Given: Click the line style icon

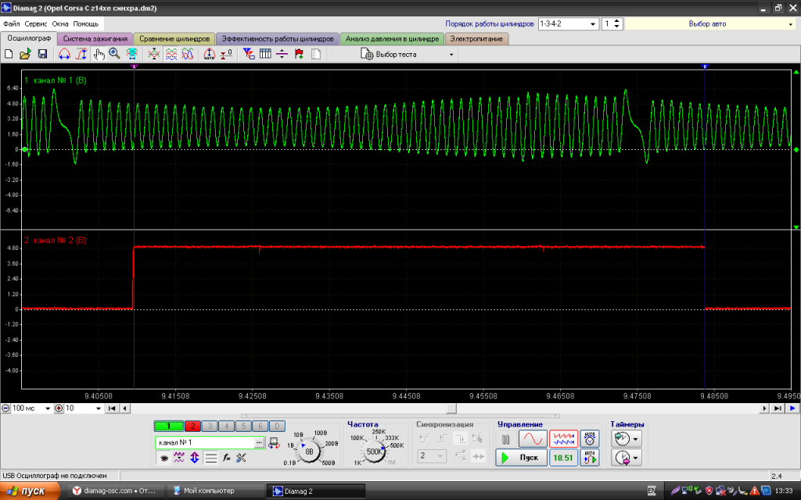Looking at the screenshot, I should click(x=210, y=458).
